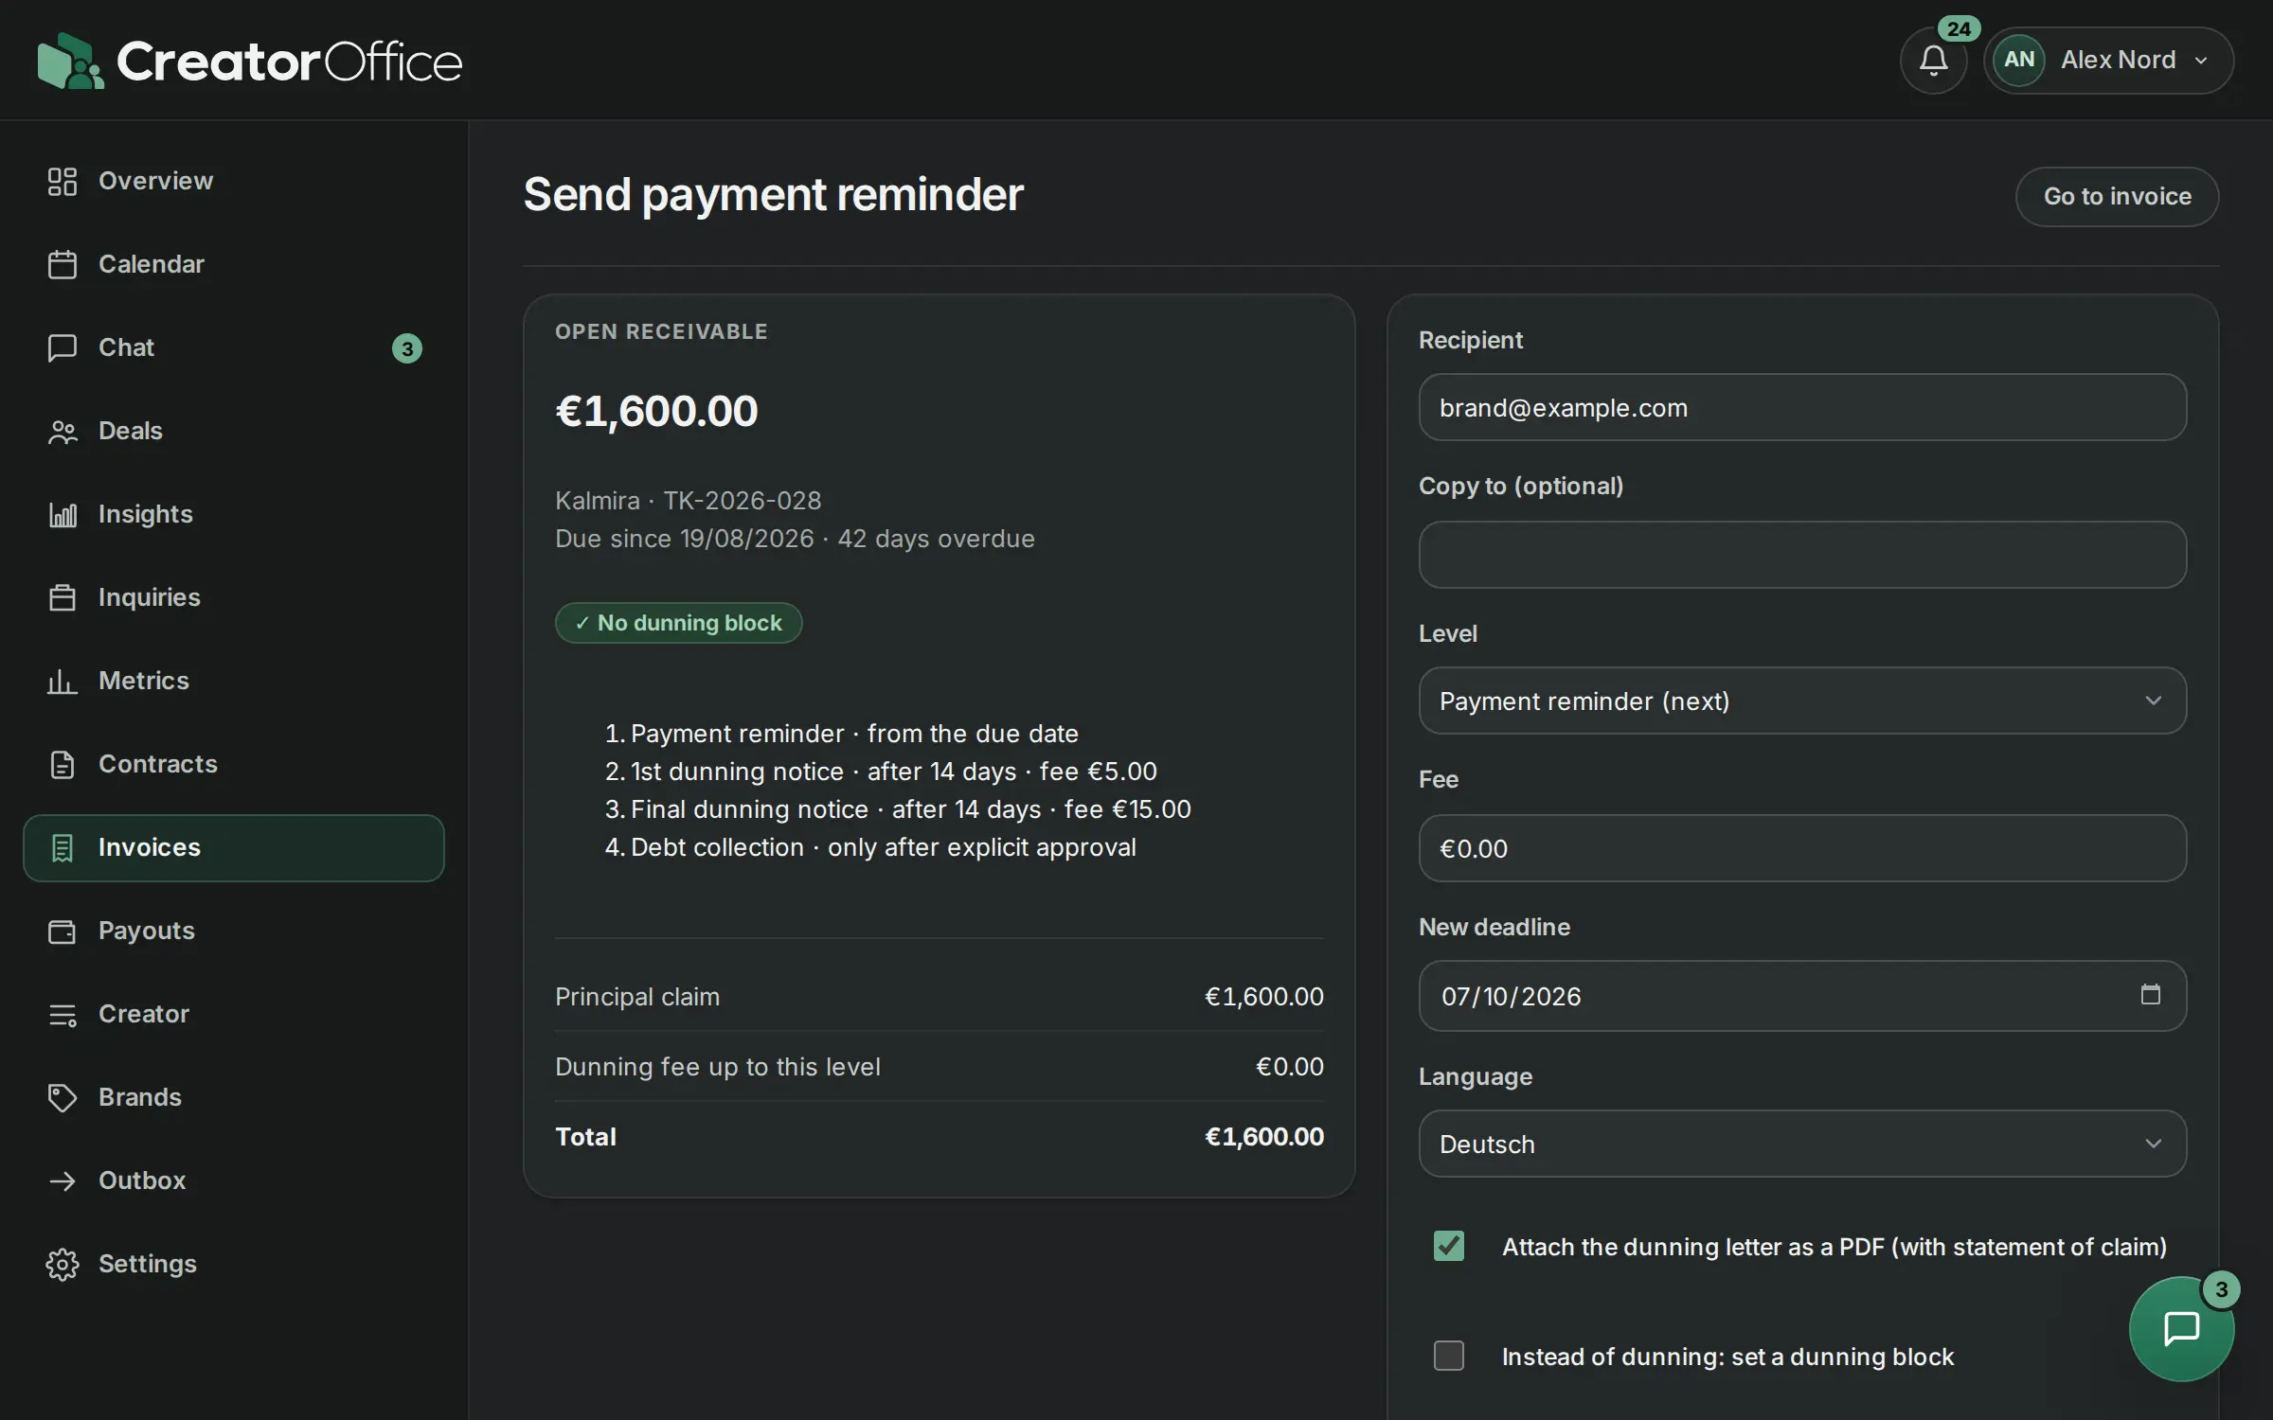This screenshot has width=2273, height=1420.
Task: Enable set a dunning block checkbox
Action: 1449,1356
